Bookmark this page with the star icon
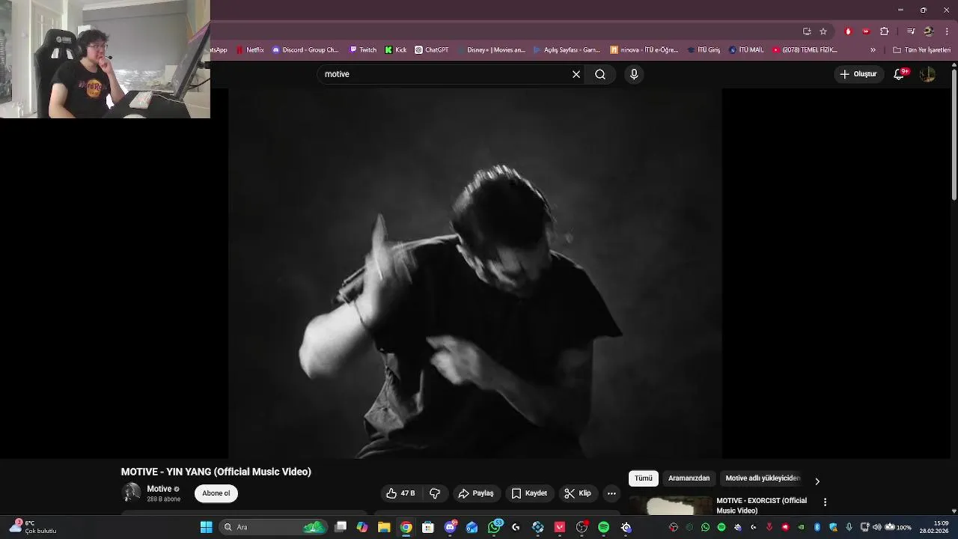 coord(823,31)
